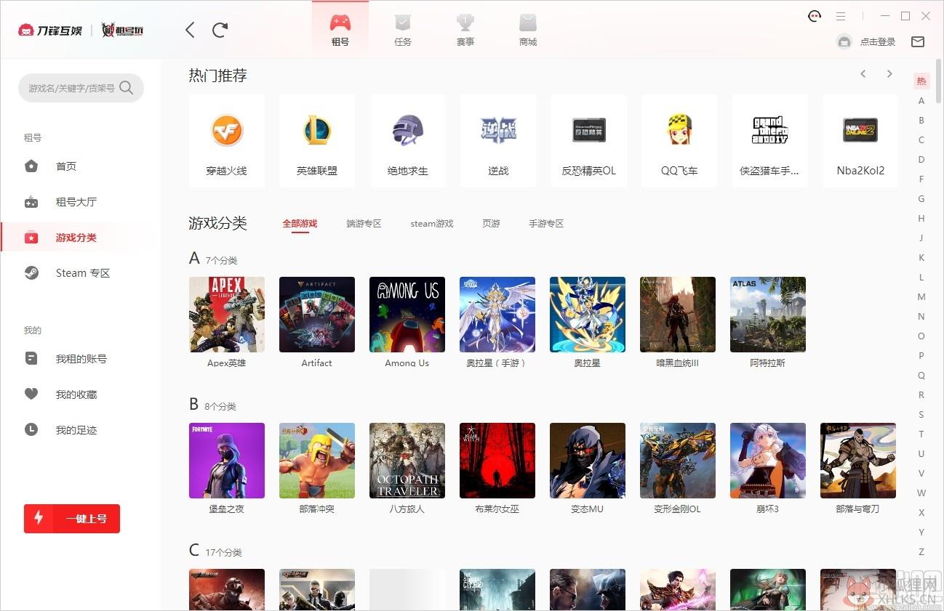Open Apex英雄 game thumbnail
Viewport: 944px width, 611px height.
pos(227,315)
